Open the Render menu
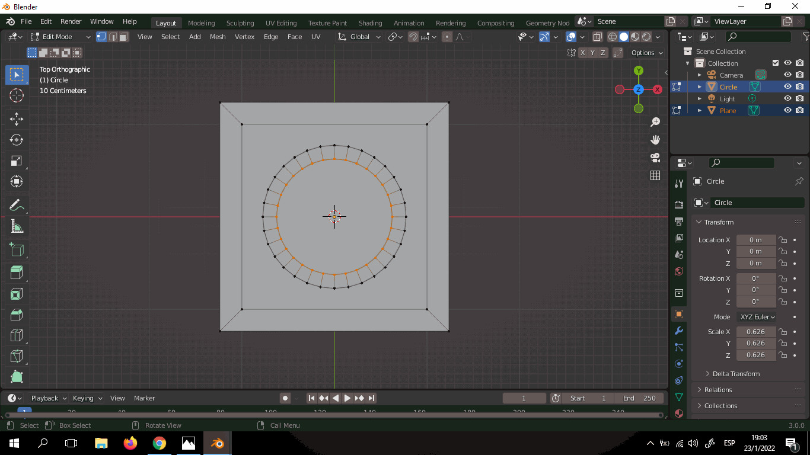Viewport: 810px width, 455px height. pos(71,21)
